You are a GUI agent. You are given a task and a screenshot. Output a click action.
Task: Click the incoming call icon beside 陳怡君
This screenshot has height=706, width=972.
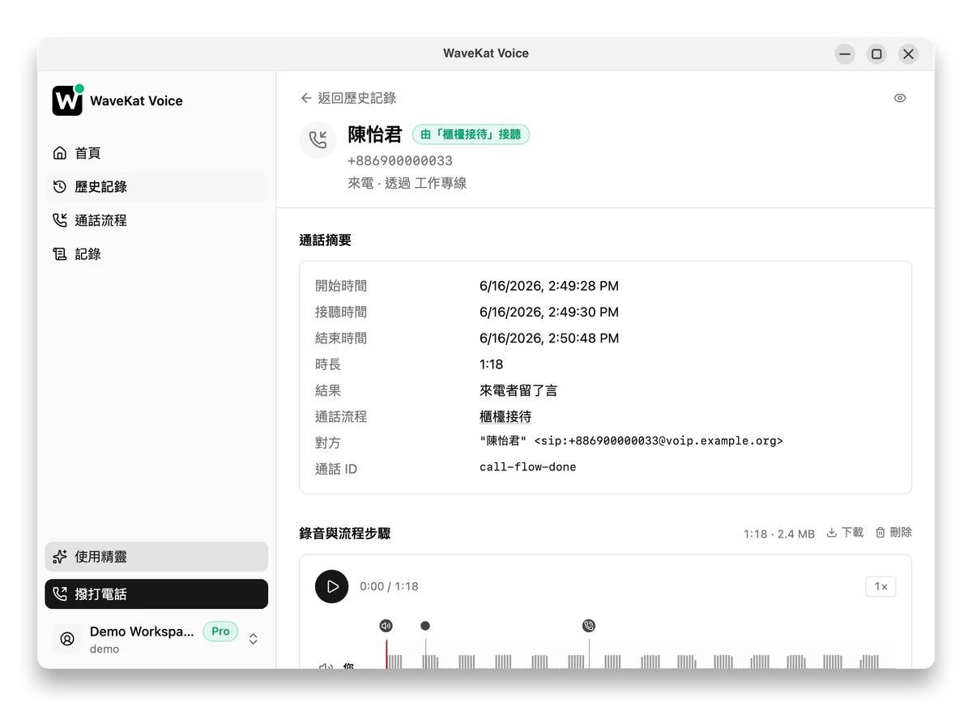318,140
